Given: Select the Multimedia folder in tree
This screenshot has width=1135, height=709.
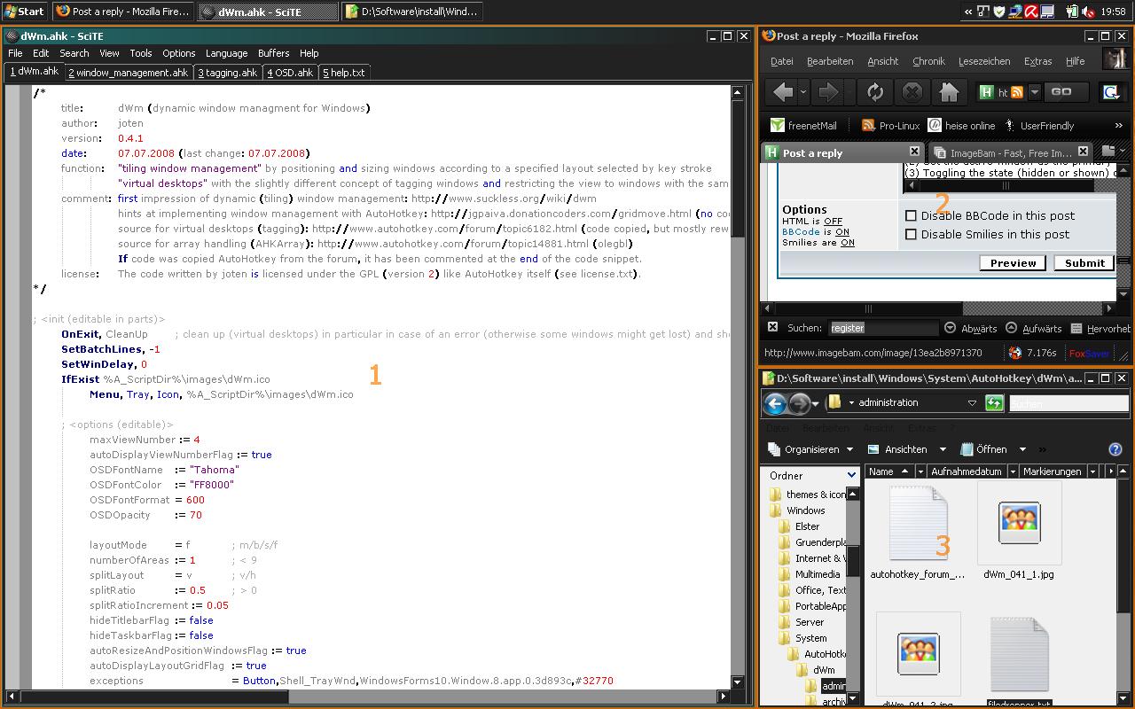Looking at the screenshot, I should coord(809,574).
